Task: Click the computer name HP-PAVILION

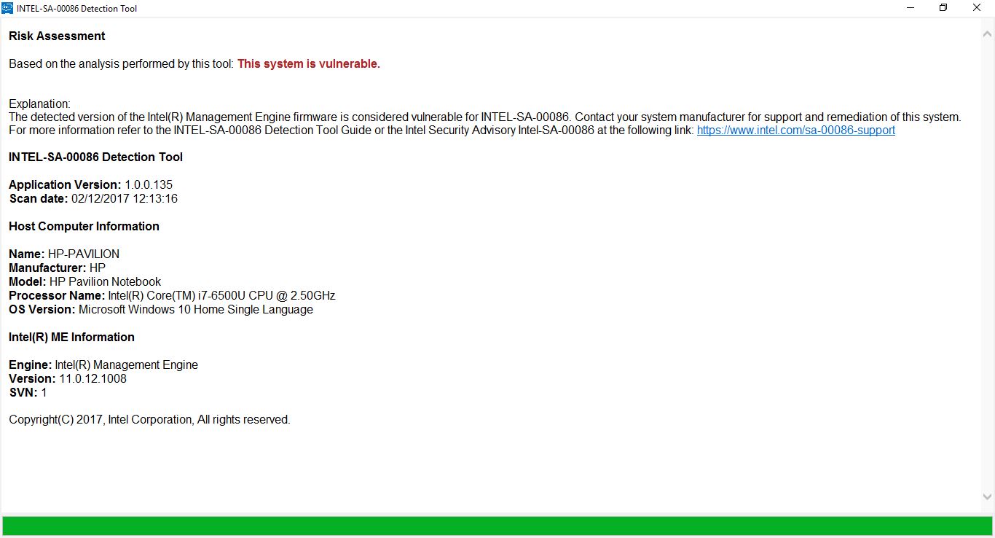Action: pyautogui.click(x=83, y=254)
